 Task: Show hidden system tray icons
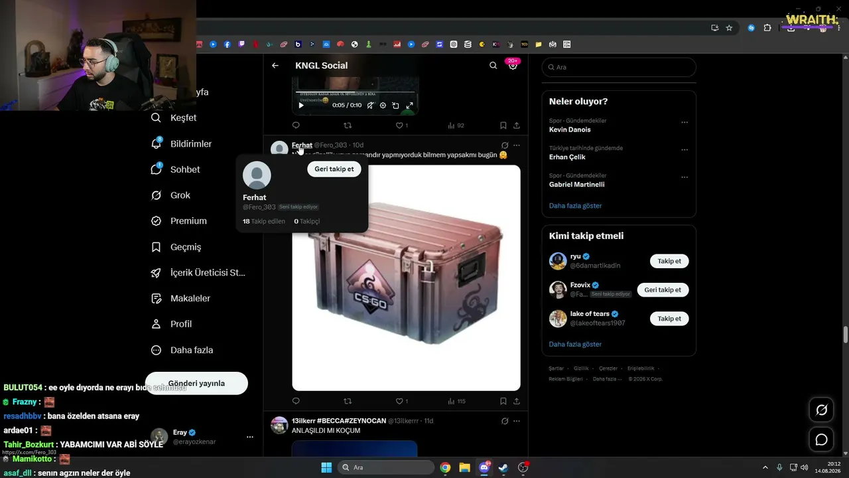tap(766, 467)
